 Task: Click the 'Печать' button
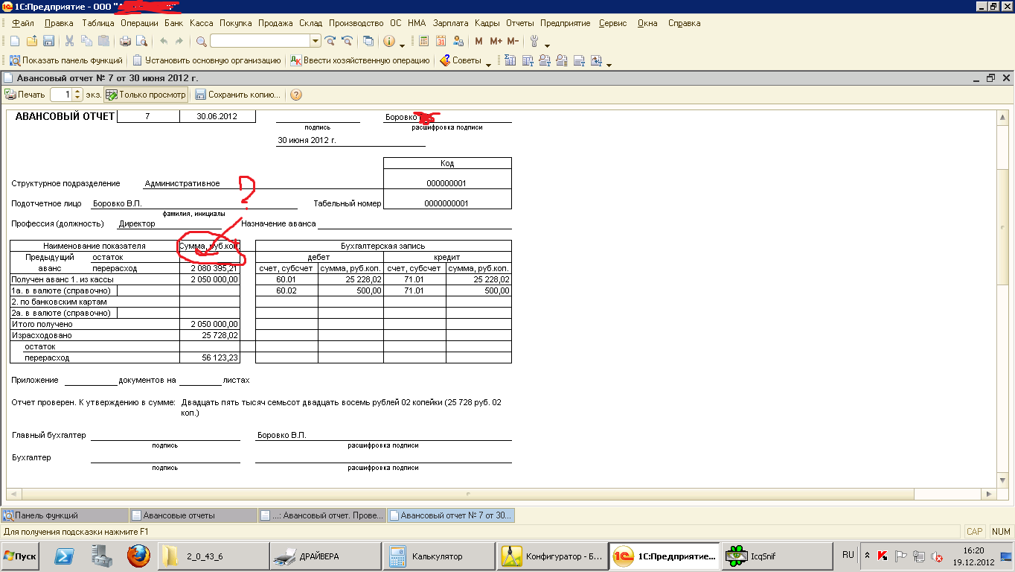[x=25, y=95]
